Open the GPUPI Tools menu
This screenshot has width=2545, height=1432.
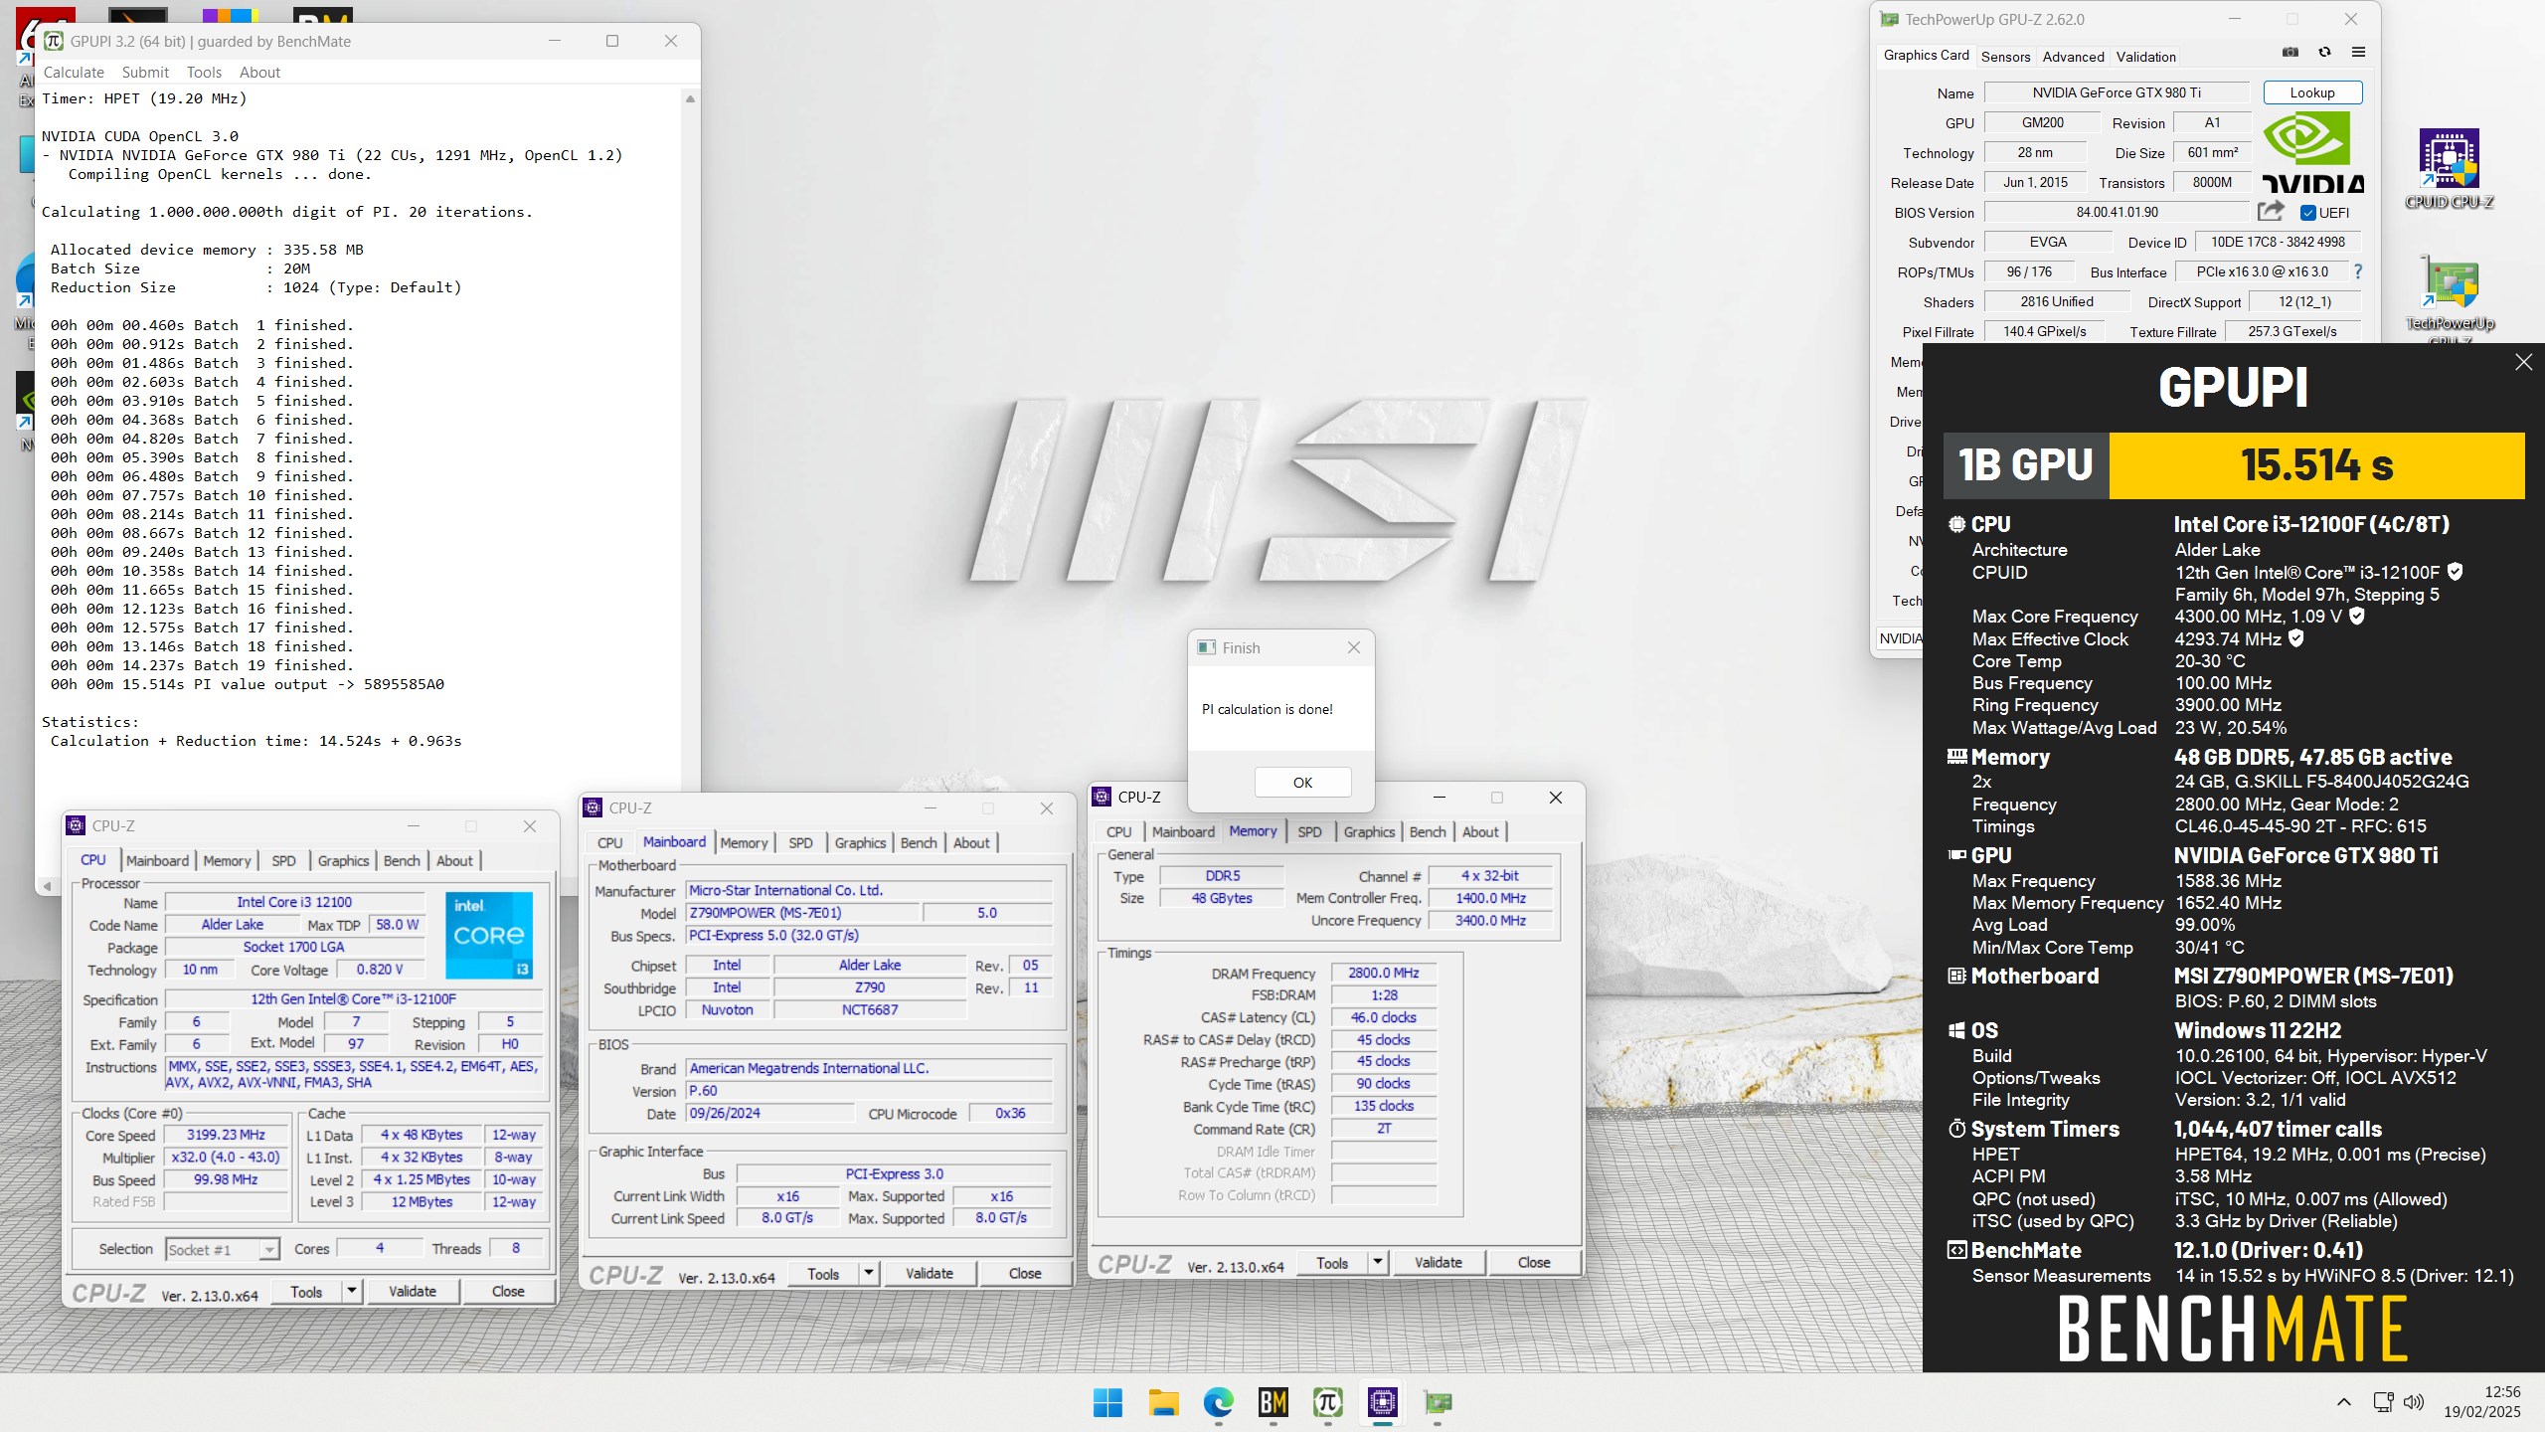204,72
